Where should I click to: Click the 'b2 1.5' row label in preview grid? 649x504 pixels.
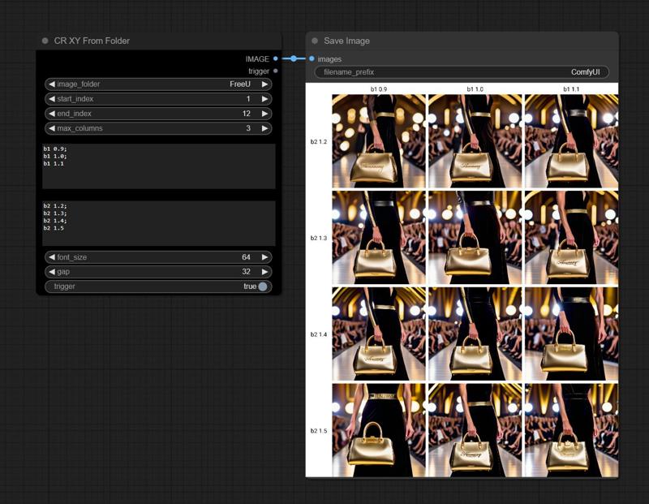point(319,431)
